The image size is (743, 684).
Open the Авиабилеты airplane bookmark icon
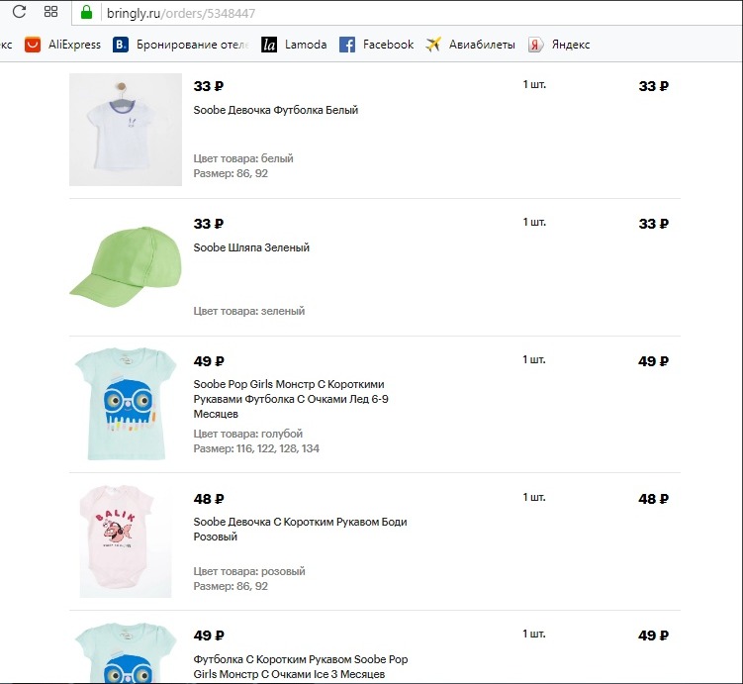[x=433, y=45]
